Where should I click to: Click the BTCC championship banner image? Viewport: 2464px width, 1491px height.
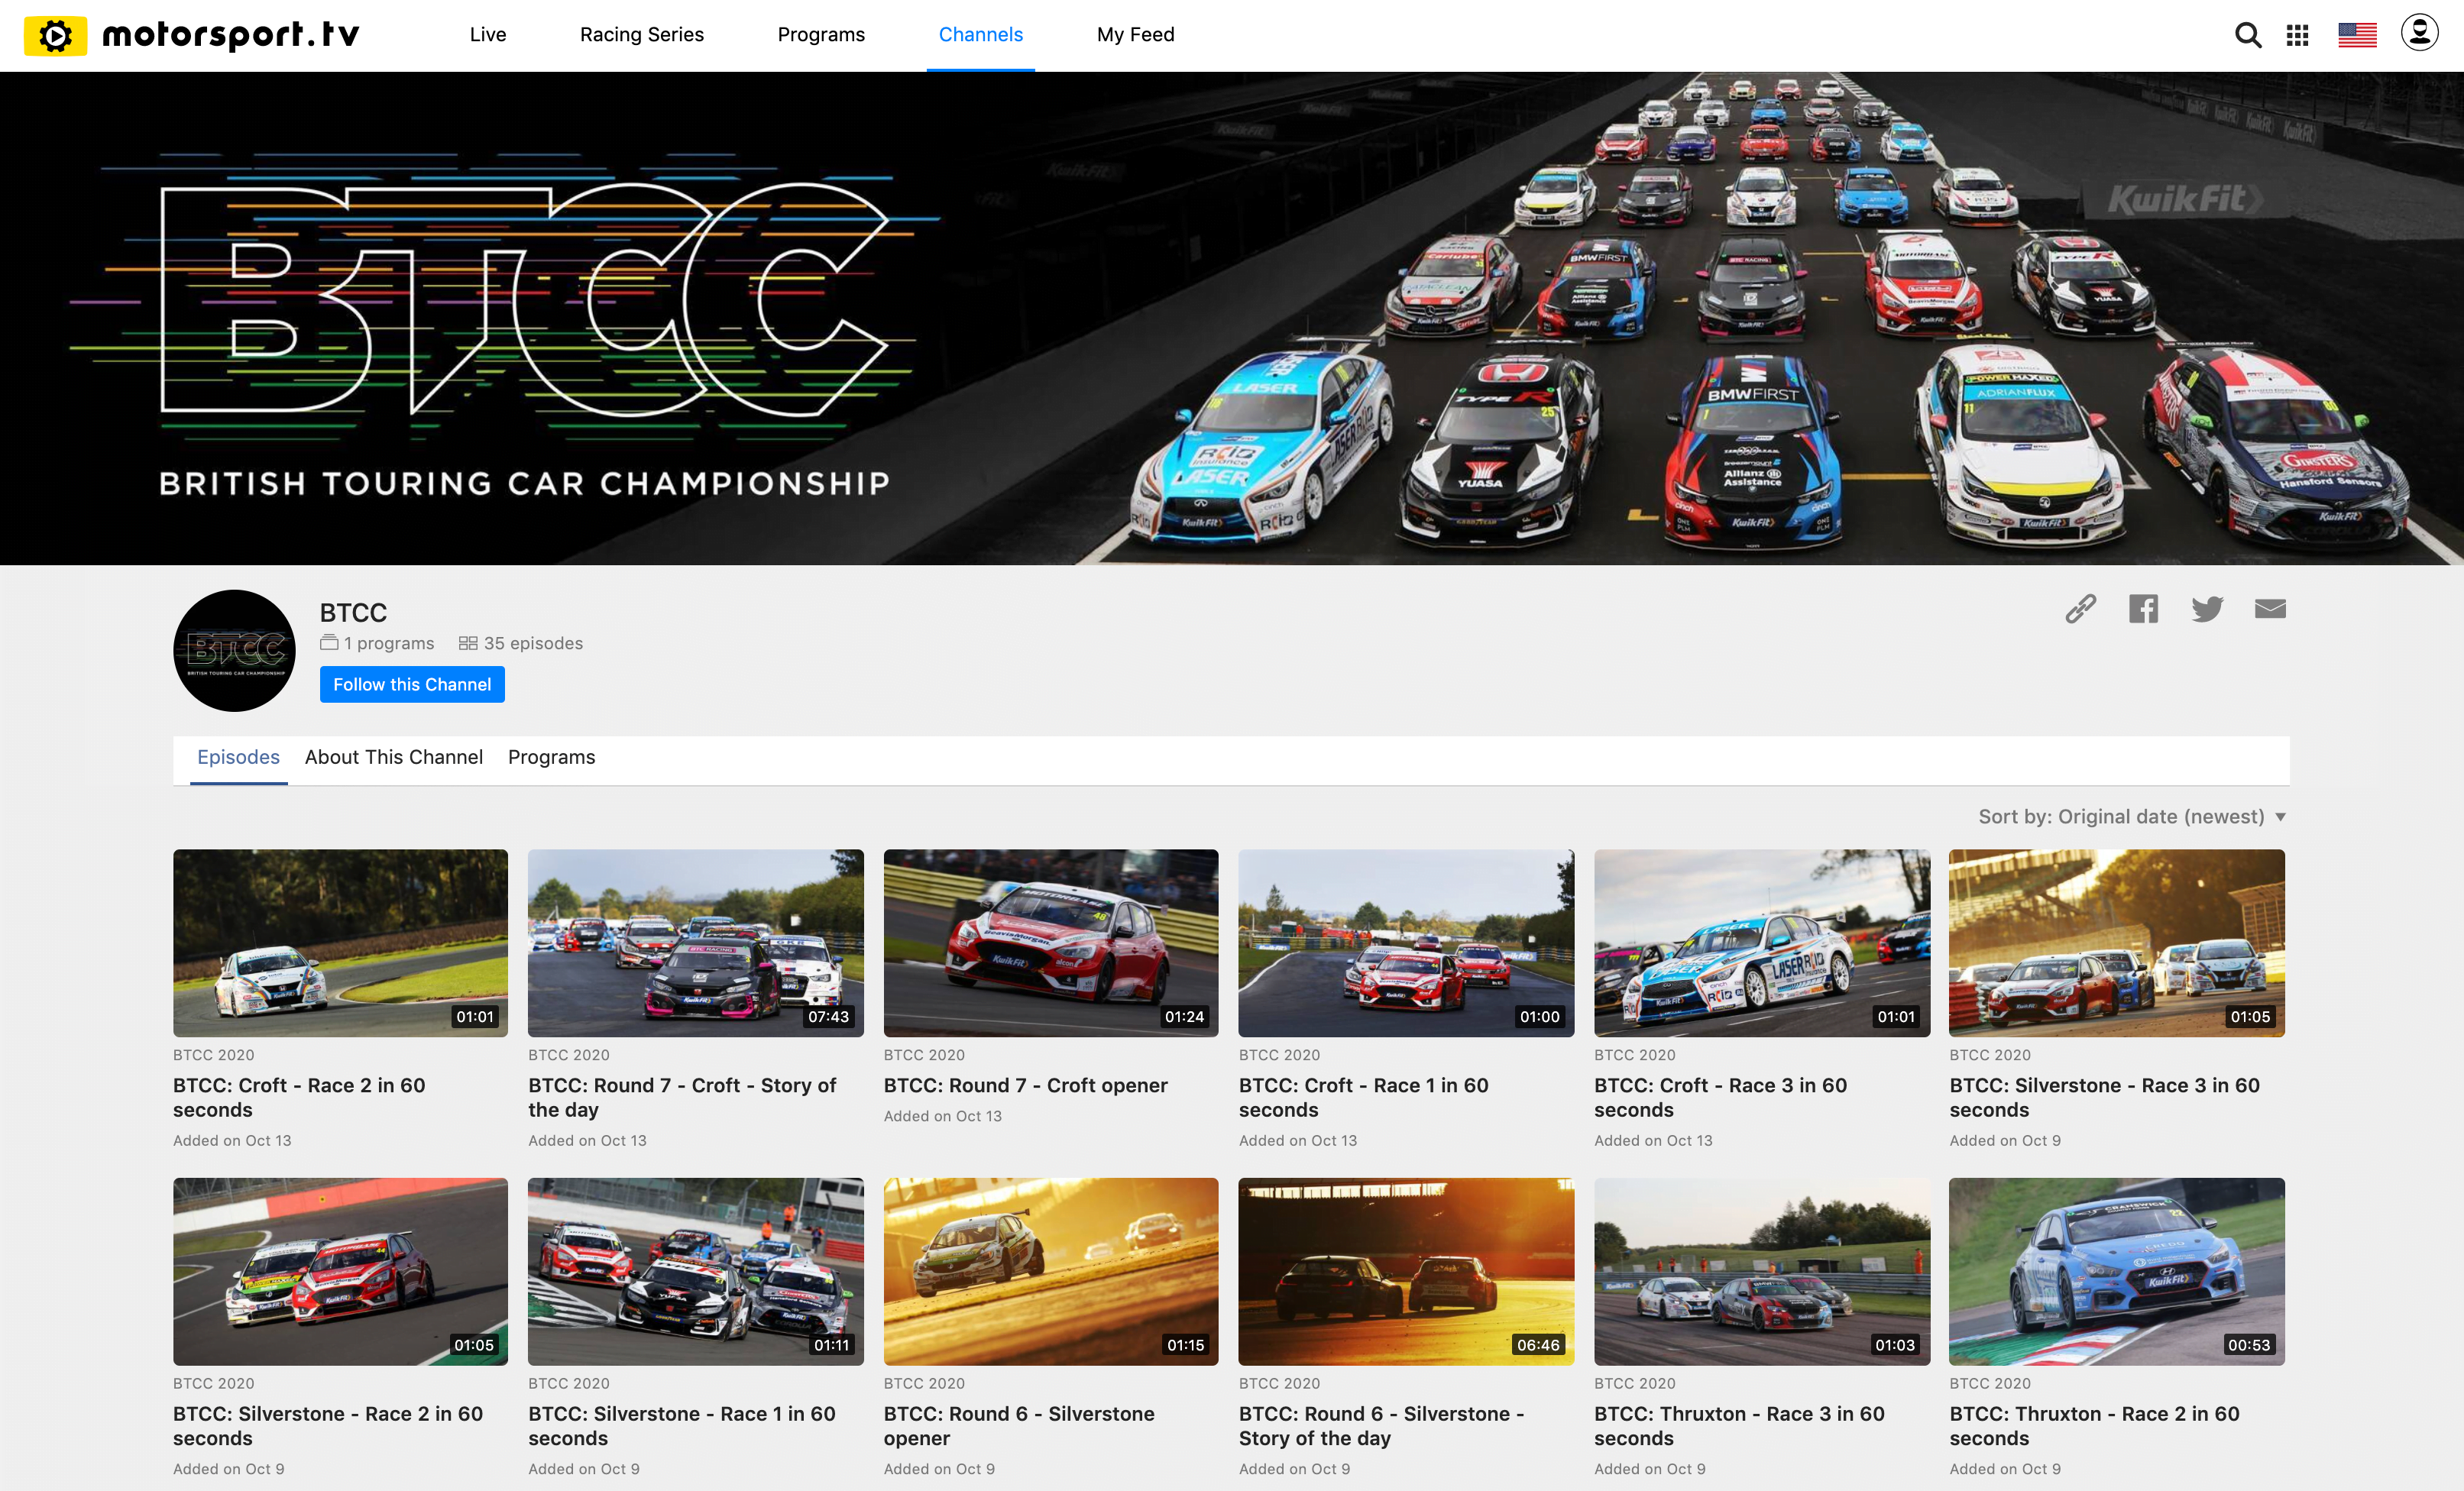tap(1232, 318)
